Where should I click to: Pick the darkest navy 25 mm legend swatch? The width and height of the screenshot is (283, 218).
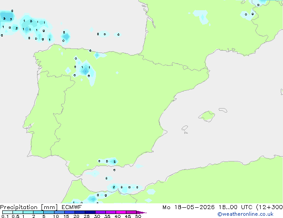[x=90, y=212]
